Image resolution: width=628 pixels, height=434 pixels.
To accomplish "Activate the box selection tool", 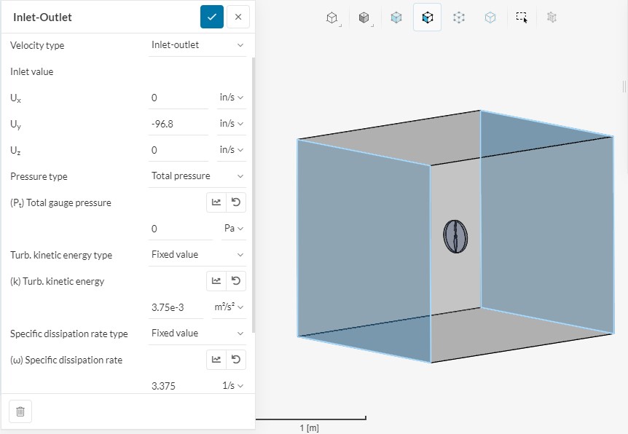I will [x=522, y=17].
